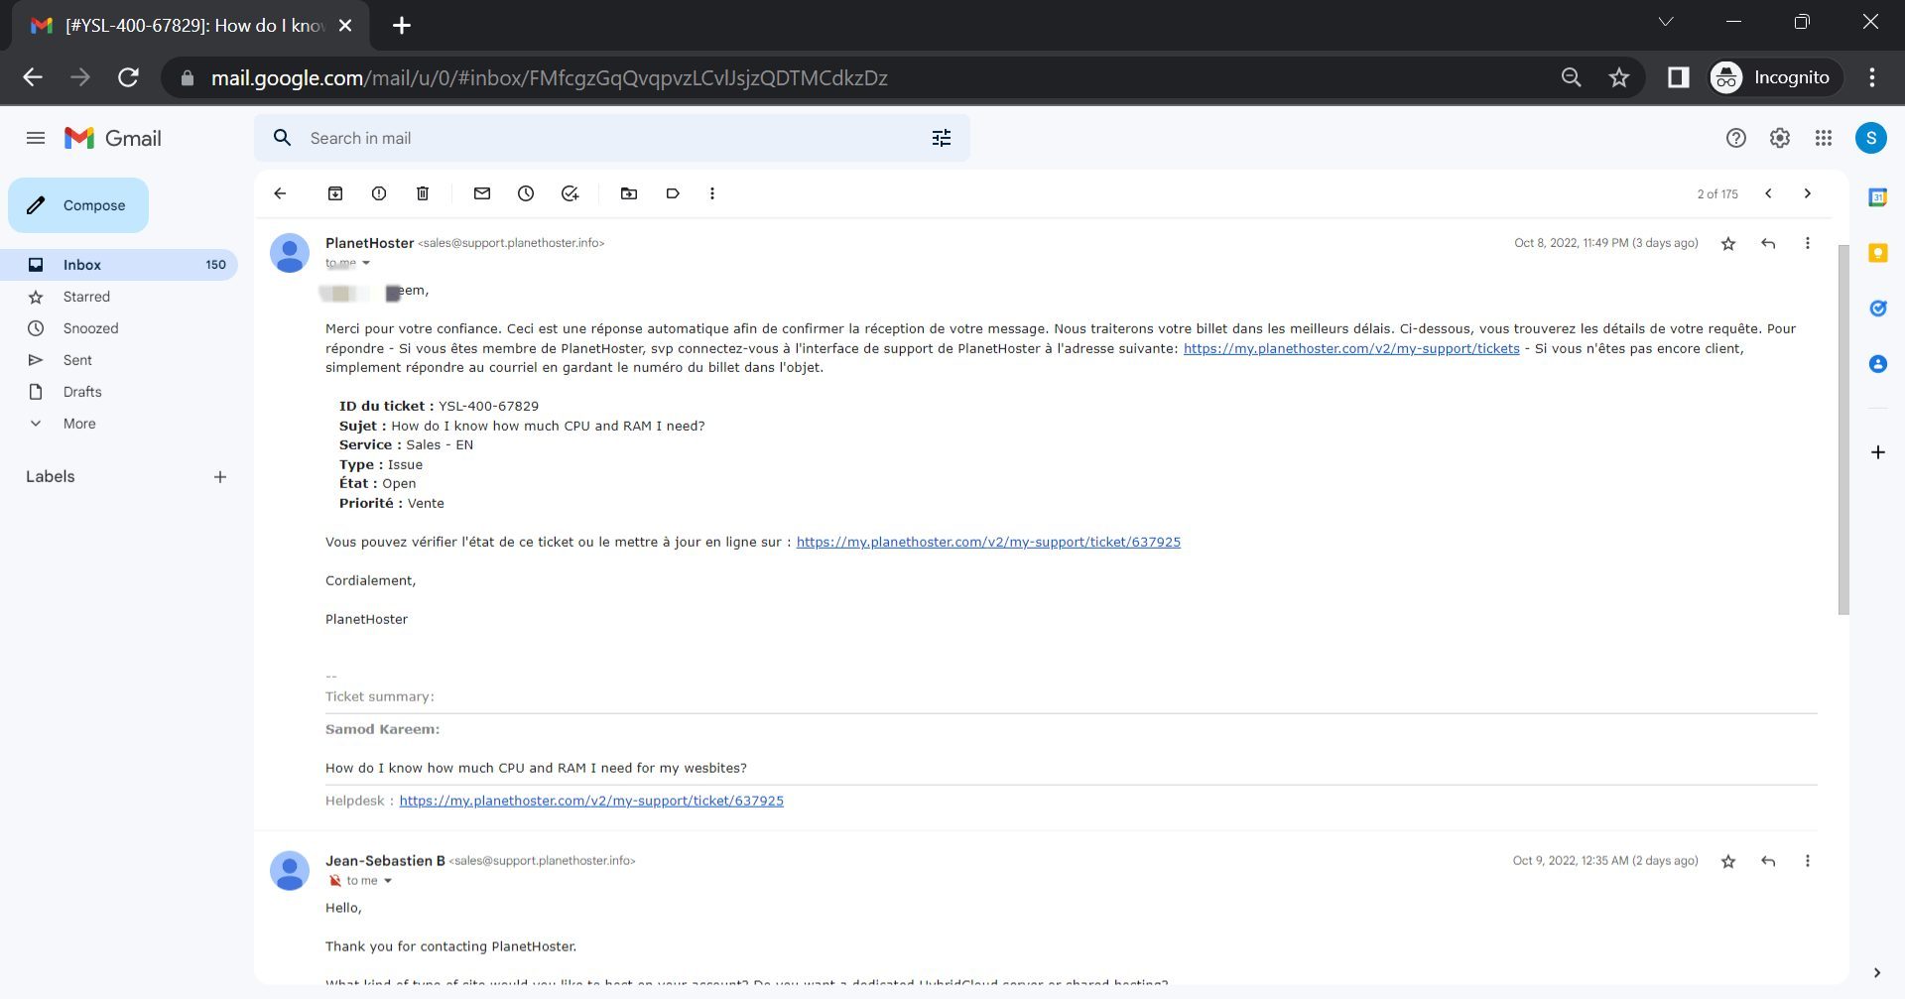Open the main menu hamburger icon
This screenshot has width=1905, height=999.
tap(36, 138)
